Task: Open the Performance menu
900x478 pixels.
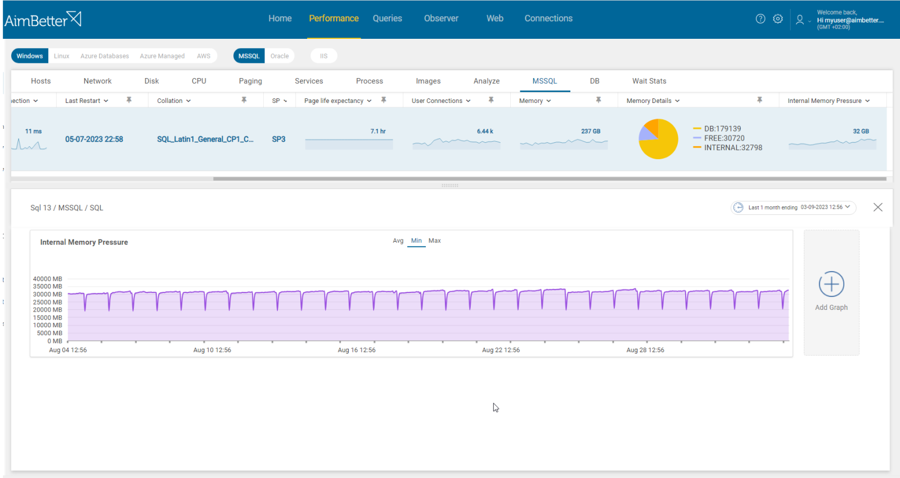Action: pos(334,19)
